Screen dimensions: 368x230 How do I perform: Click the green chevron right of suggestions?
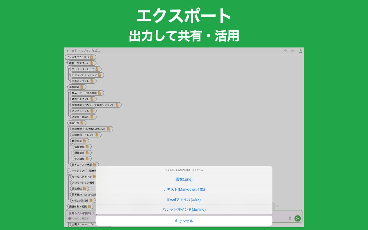pos(278,206)
